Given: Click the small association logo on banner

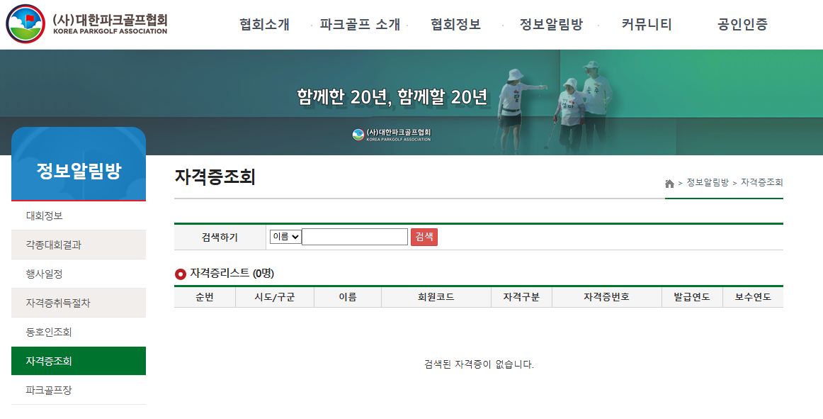Looking at the screenshot, I should point(391,135).
